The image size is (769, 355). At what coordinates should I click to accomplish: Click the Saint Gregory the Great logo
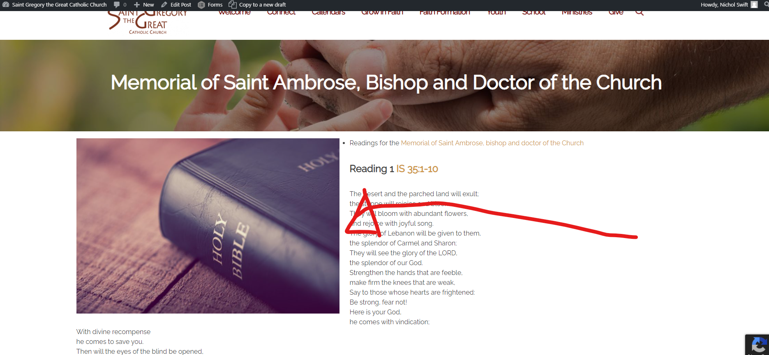(x=147, y=23)
